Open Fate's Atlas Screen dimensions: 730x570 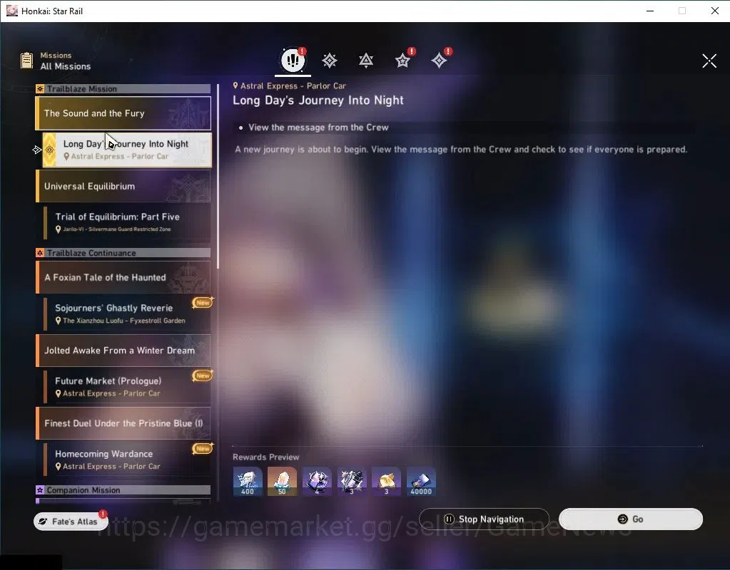(71, 521)
